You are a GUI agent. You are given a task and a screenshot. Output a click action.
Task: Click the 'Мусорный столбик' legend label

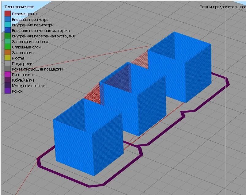(29, 86)
